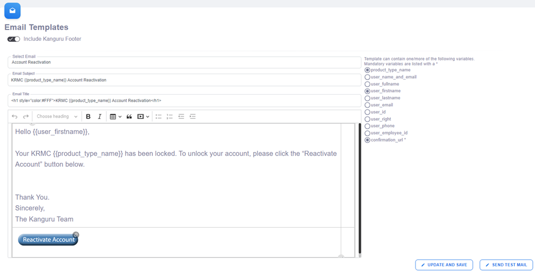
Task: Select the user_phone variable radio button
Action: 367,126
